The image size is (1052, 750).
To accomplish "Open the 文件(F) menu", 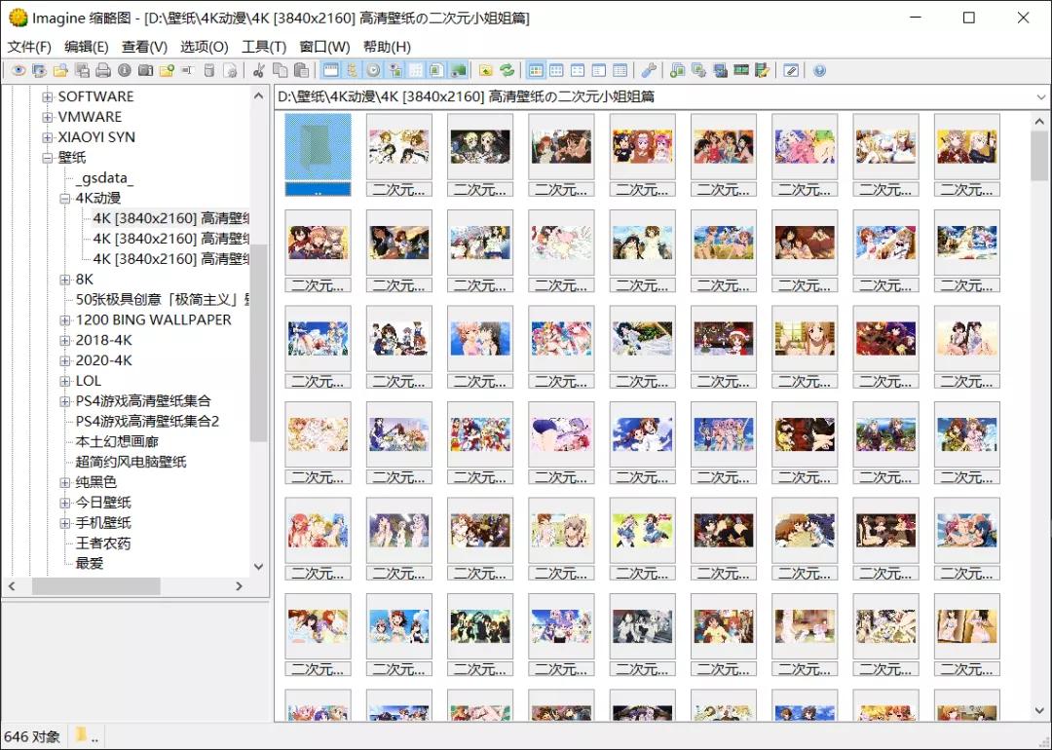I will tap(29, 47).
